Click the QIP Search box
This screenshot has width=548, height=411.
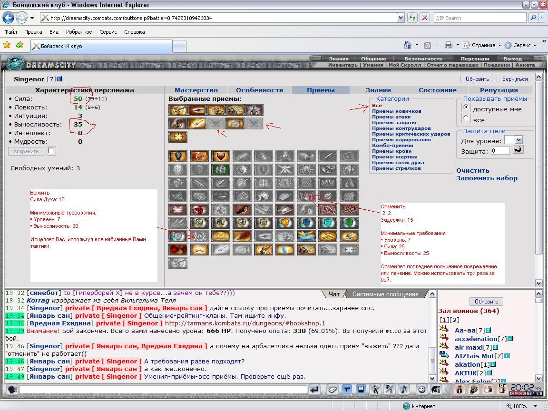[480, 18]
